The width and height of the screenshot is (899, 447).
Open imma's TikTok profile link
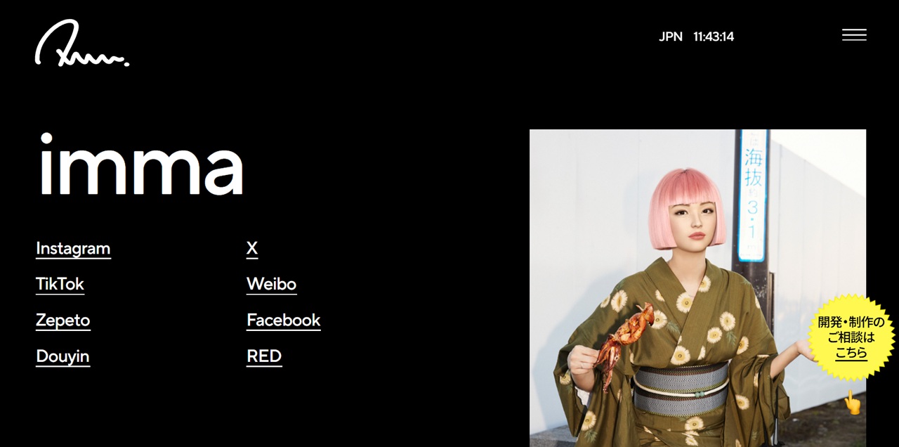(x=60, y=285)
